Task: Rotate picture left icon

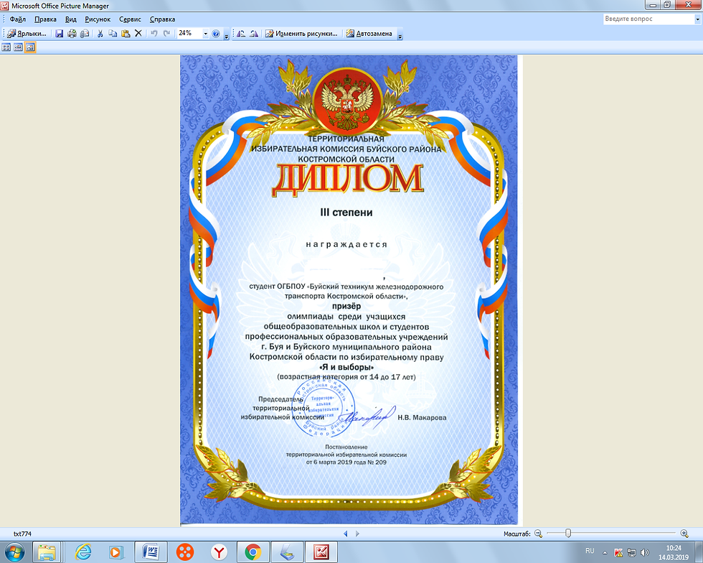Action: pyautogui.click(x=241, y=33)
